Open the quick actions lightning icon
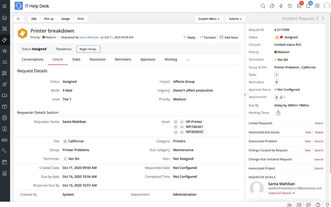The width and height of the screenshot is (331, 207). pyautogui.click(x=281, y=6)
